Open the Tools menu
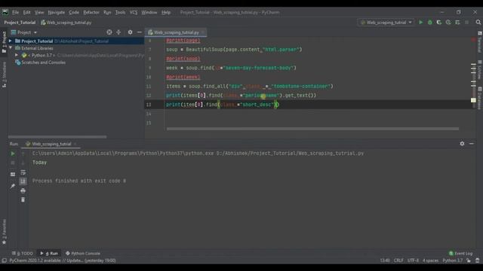Viewport: 483px width, 271px height. tap(120, 12)
